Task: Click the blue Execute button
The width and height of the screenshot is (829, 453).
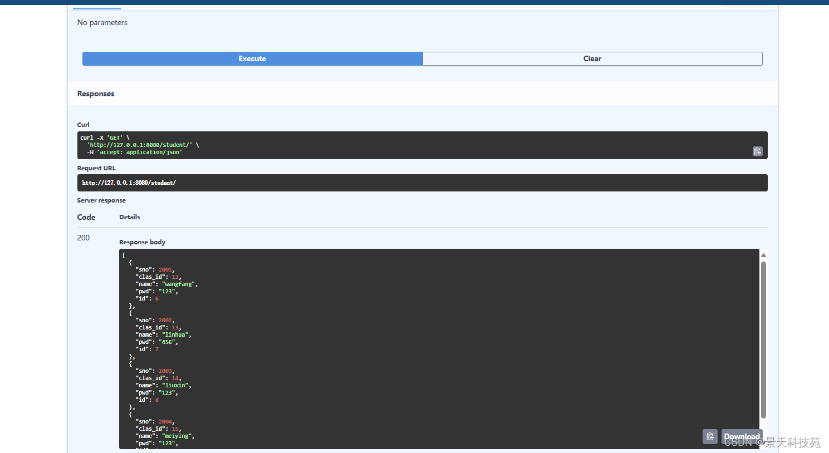Action: (252, 58)
